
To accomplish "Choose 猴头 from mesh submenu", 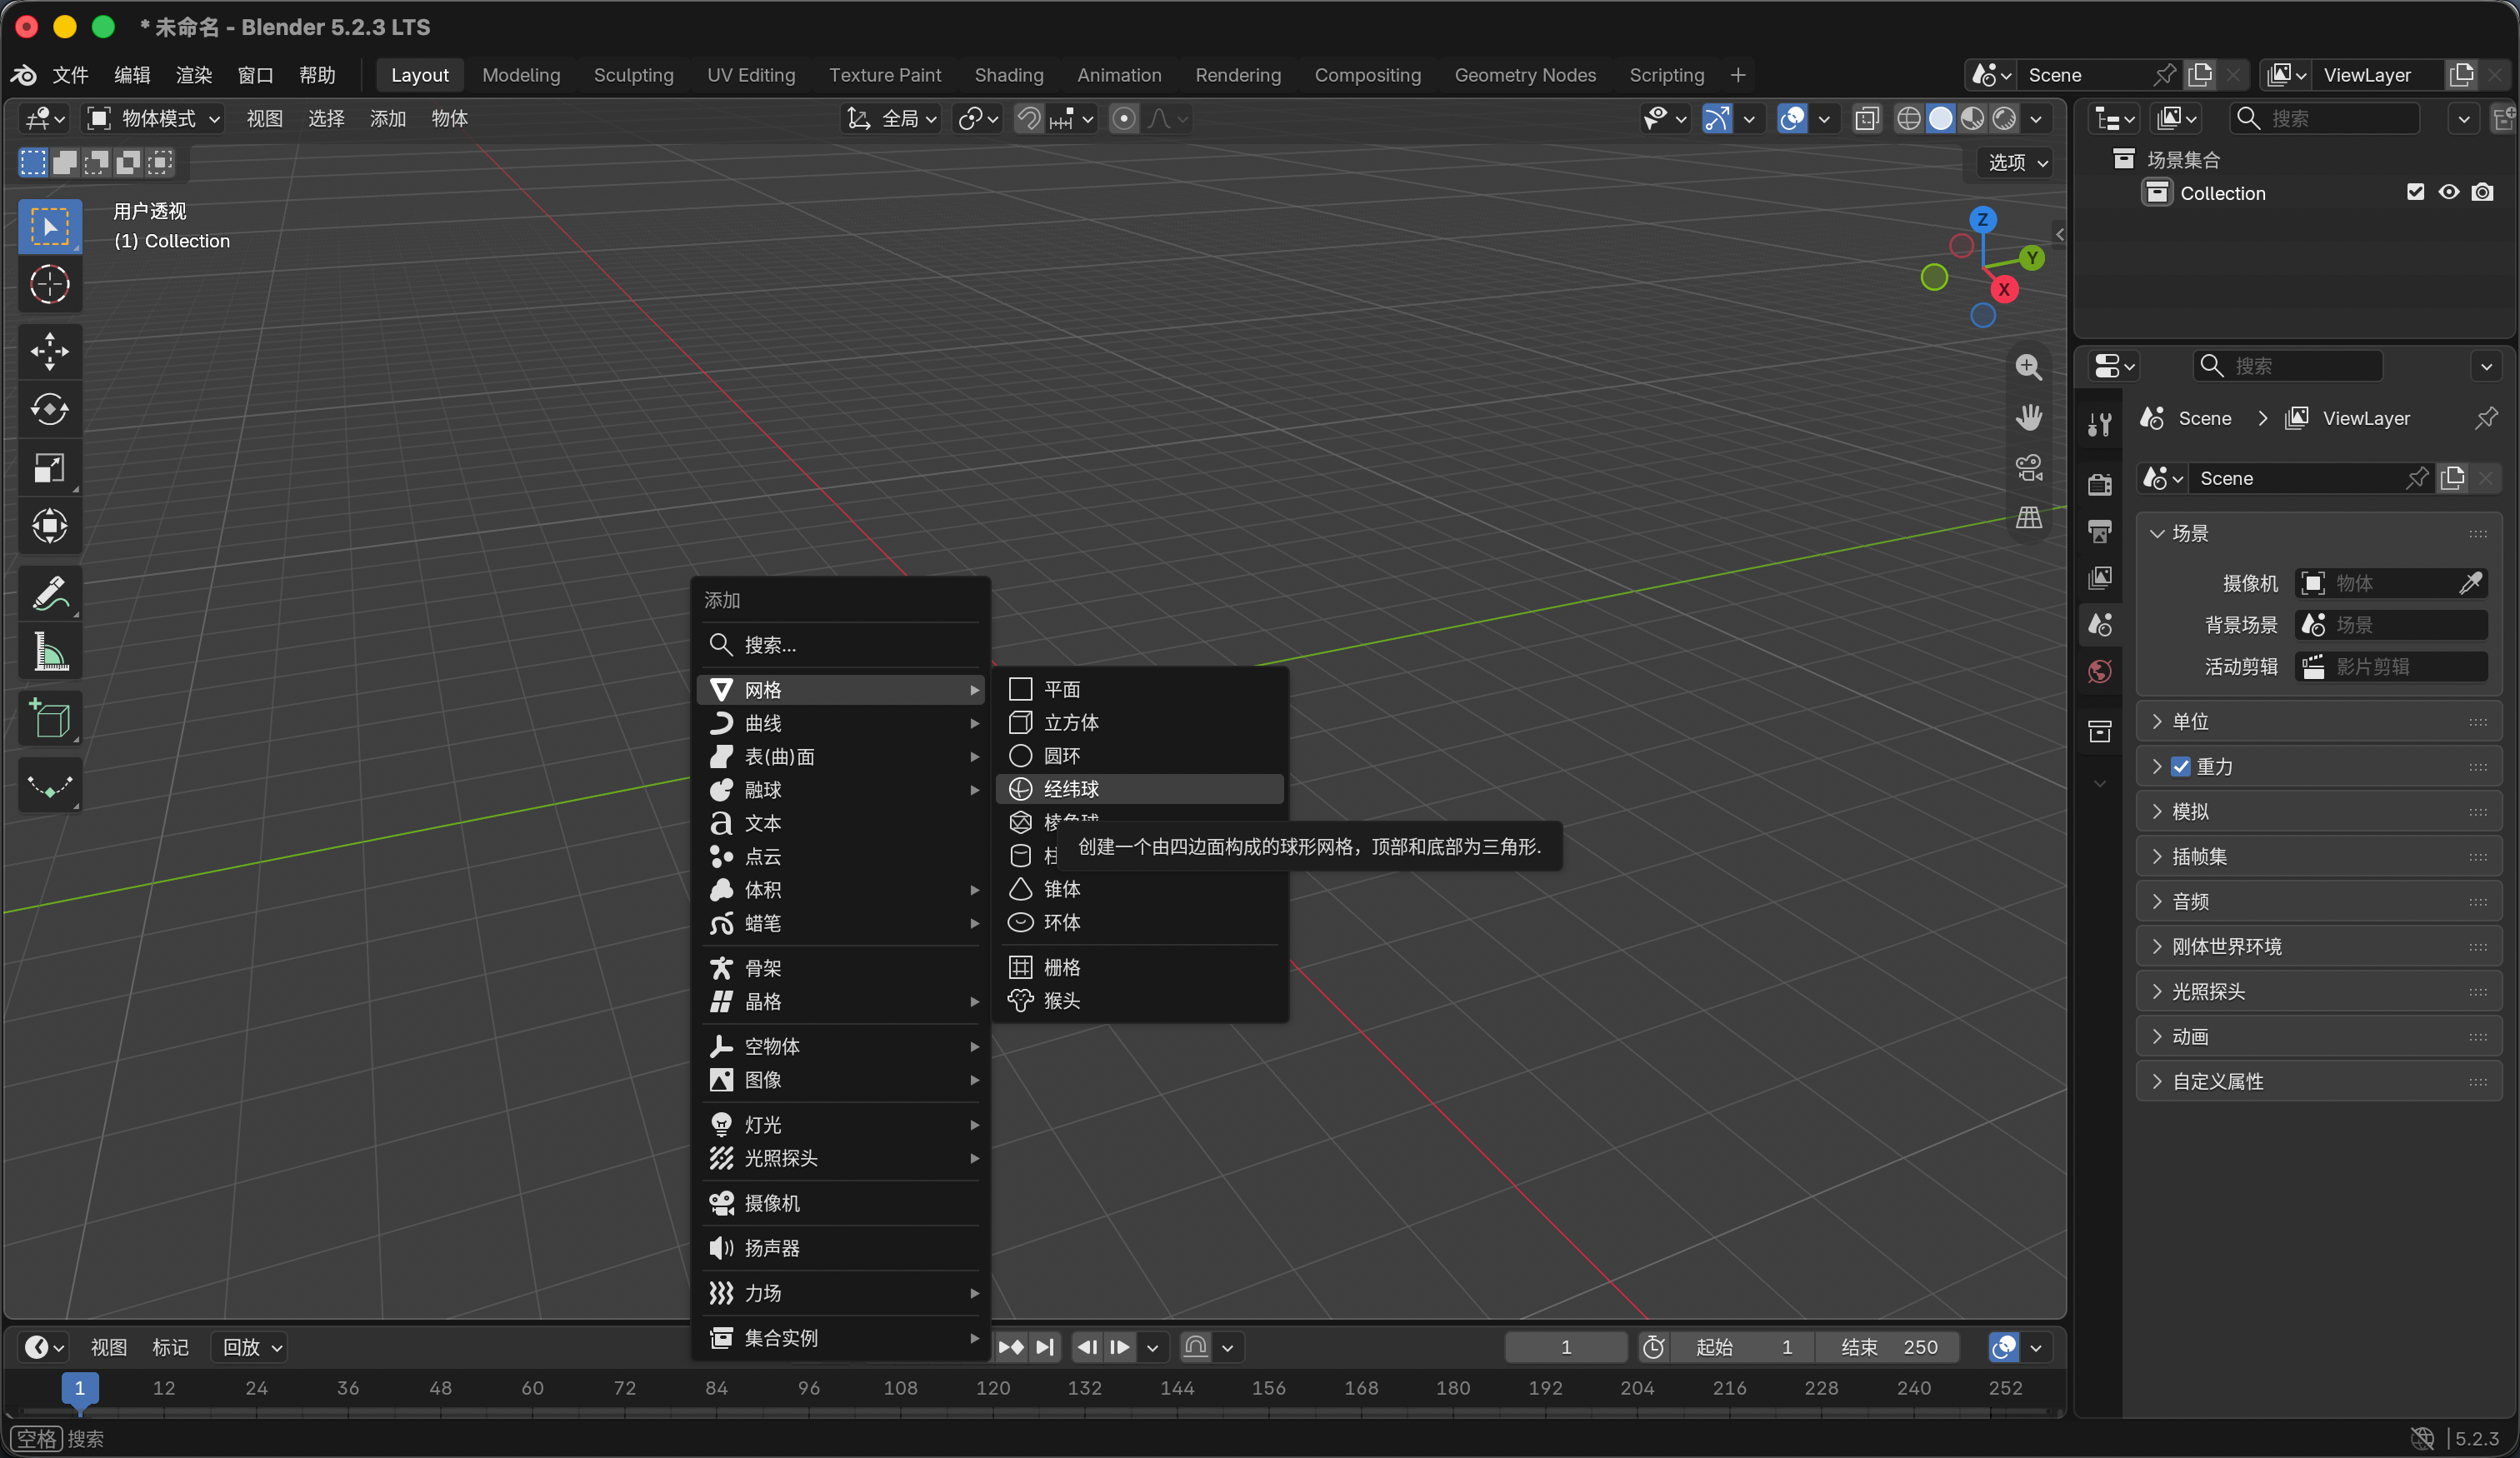I will 1140,1001.
